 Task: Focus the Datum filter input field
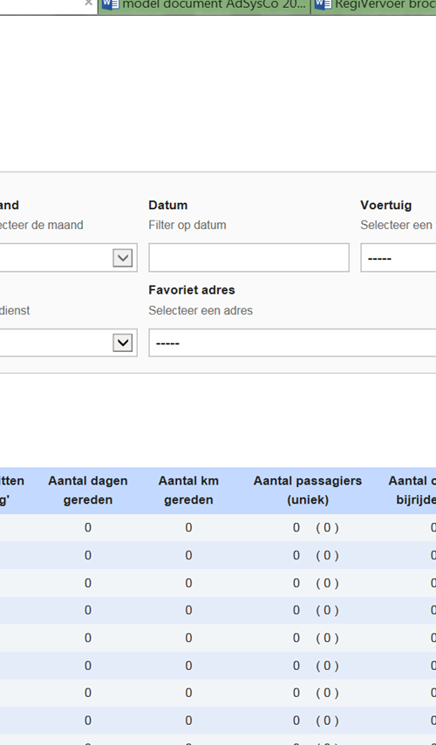[249, 258]
